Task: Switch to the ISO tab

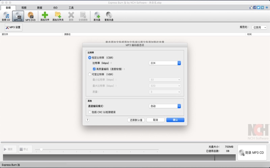Action: (55, 7)
